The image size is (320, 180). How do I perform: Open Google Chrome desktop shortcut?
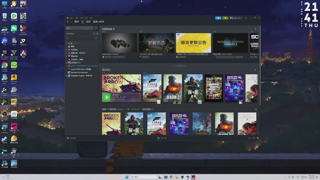coord(4,67)
